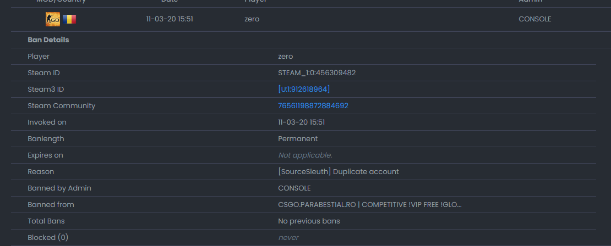Select the Steam ID value STEAM_1:0:456309482
611x246 pixels.
point(317,72)
